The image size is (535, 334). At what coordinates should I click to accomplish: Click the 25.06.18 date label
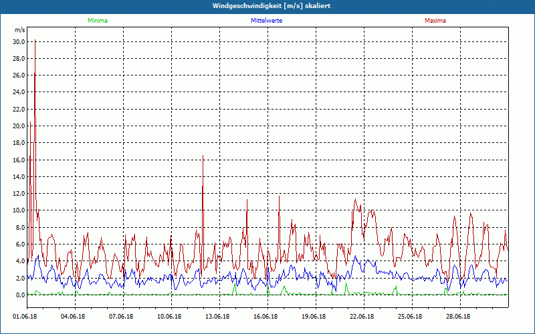[410, 317]
